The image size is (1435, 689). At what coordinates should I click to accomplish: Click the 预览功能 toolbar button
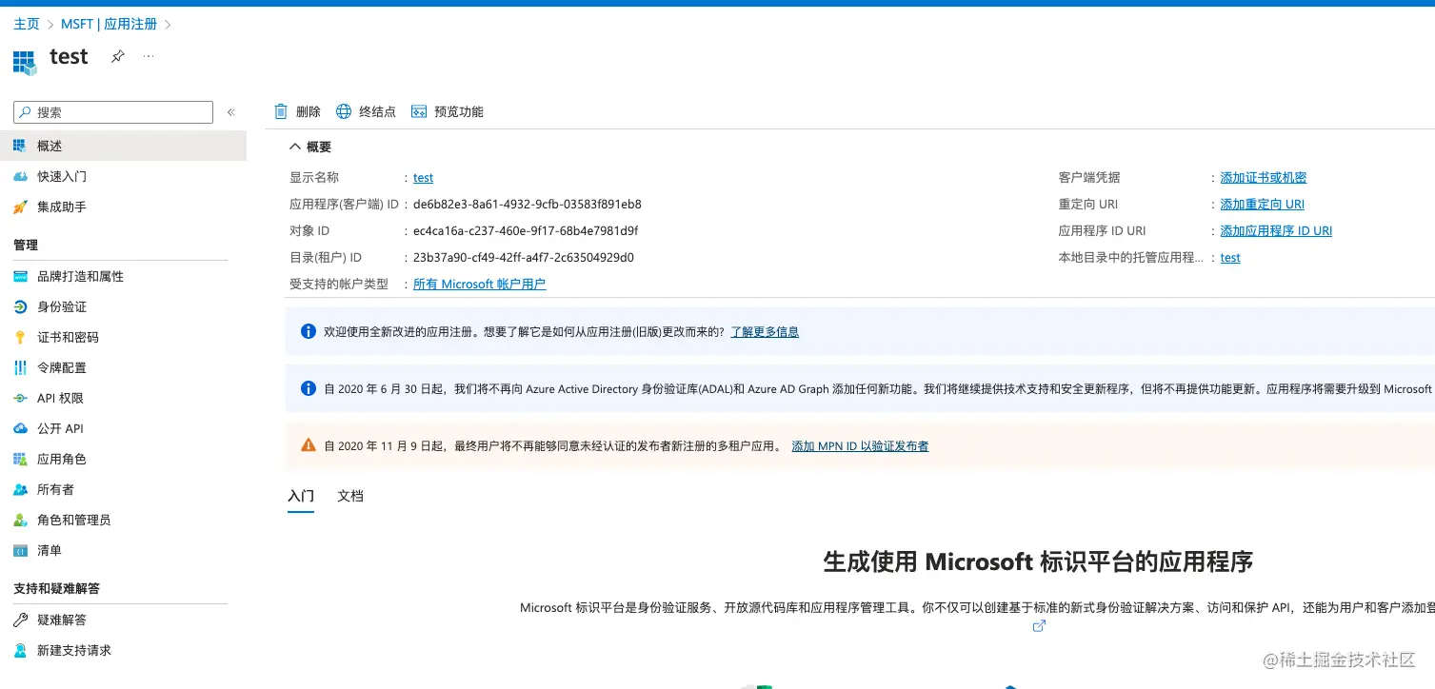(448, 111)
